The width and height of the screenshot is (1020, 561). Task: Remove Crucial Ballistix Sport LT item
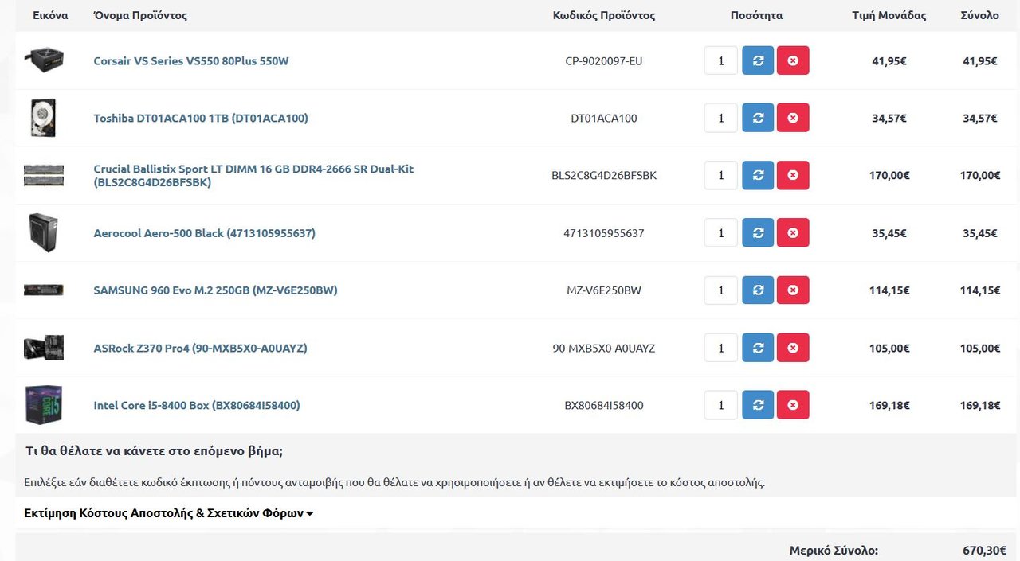point(793,175)
